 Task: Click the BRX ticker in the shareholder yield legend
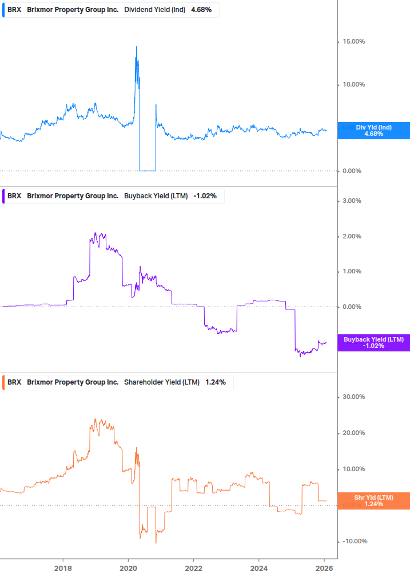(14, 382)
